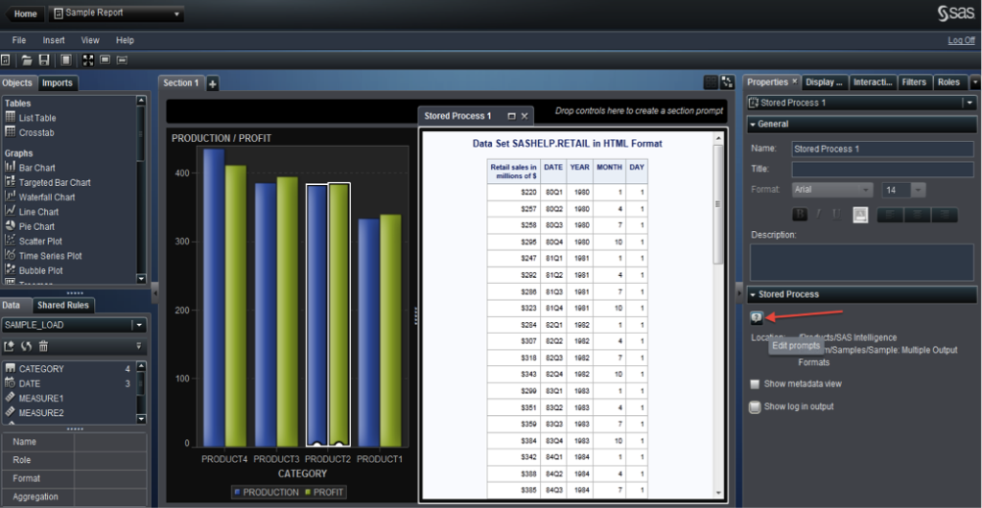This screenshot has height=508, width=982.
Task: Click the remove data source trash icon
Action: tap(43, 345)
